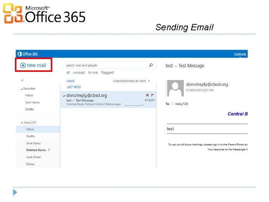
Task: Collapse the folder pane with double chevron
Action: [x=22, y=80]
